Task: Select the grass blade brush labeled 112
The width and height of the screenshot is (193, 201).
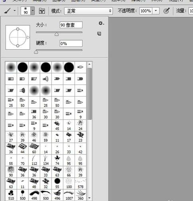Action: pyautogui.click(x=34, y=160)
